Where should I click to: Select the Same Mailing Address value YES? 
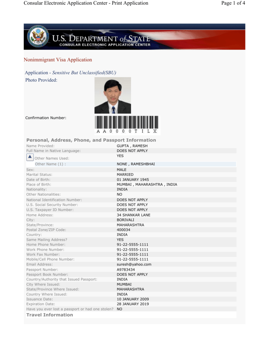coord(120,240)
